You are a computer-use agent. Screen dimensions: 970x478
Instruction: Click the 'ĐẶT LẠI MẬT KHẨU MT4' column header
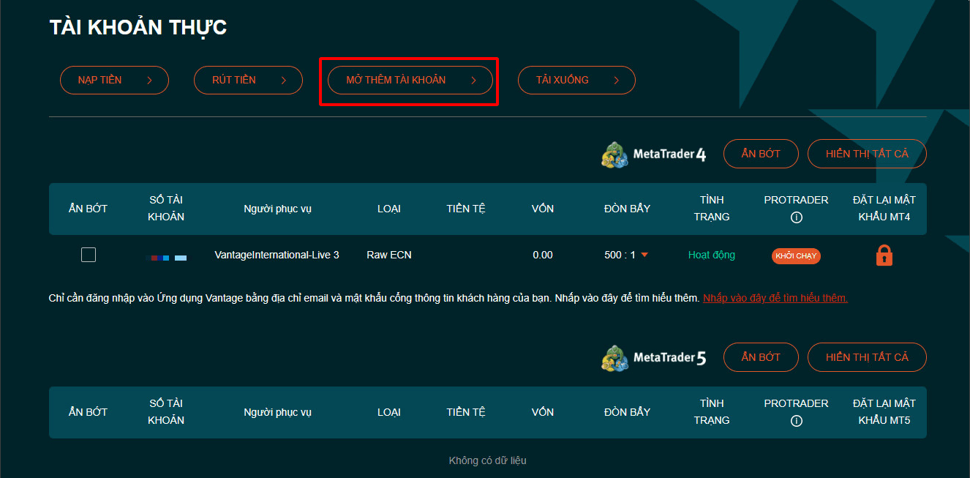pos(884,209)
